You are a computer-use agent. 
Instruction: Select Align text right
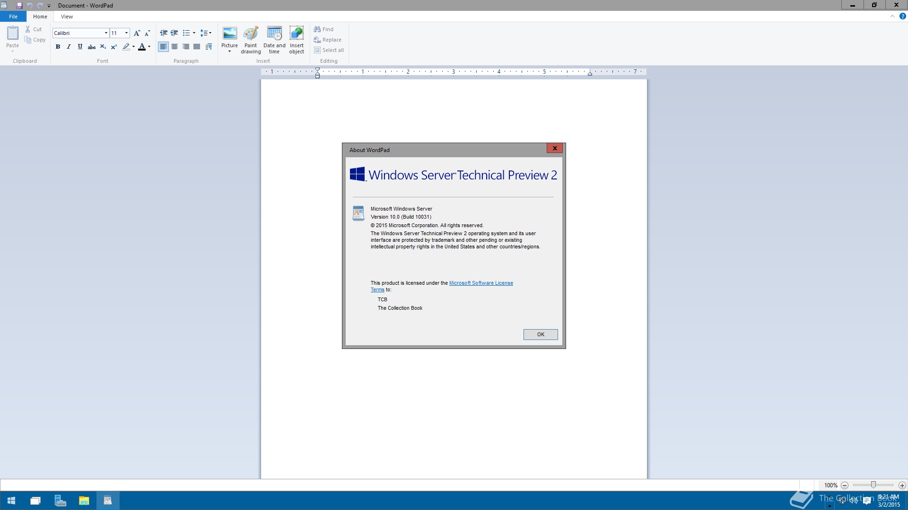(186, 47)
